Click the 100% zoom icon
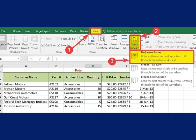The image size is (196, 140). pyautogui.click(x=91, y=39)
